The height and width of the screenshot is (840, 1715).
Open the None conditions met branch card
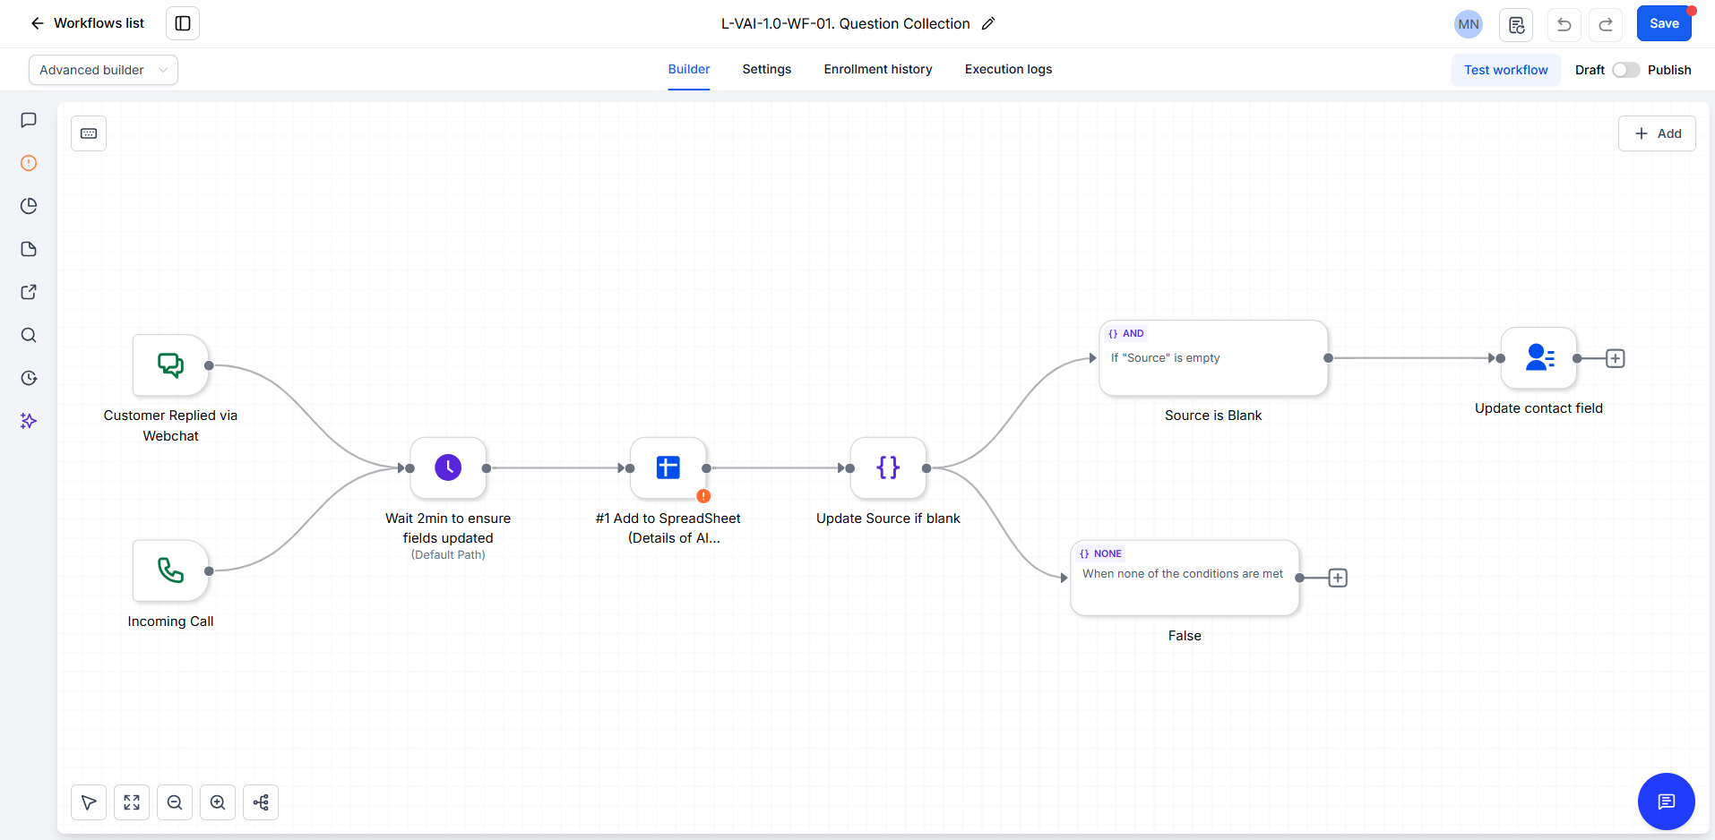[1185, 578]
